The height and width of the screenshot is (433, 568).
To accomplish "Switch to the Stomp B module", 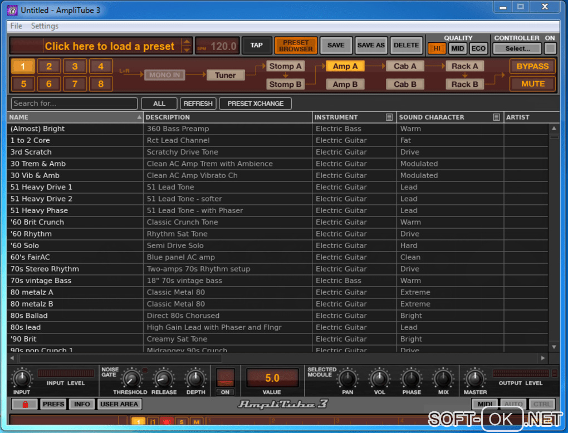I will point(286,84).
